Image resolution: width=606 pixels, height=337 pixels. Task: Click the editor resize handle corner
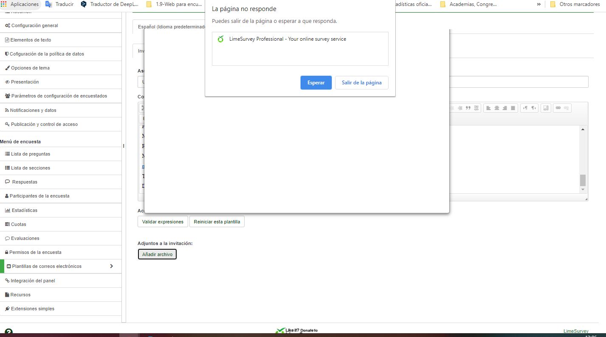pyautogui.click(x=586, y=199)
